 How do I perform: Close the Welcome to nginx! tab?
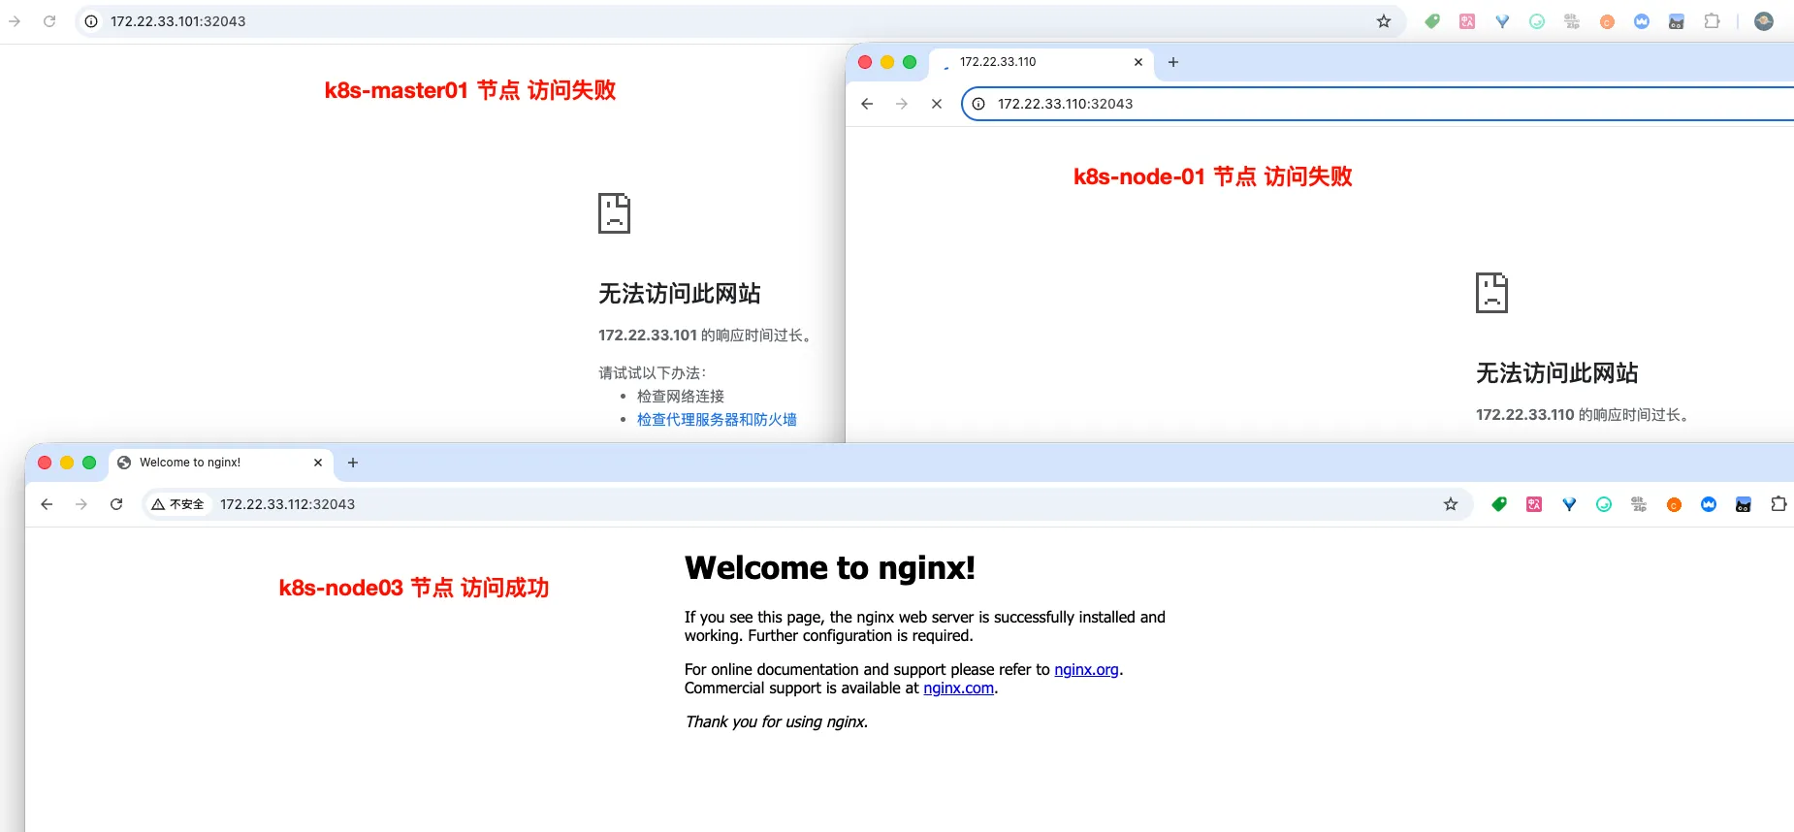coord(318,463)
